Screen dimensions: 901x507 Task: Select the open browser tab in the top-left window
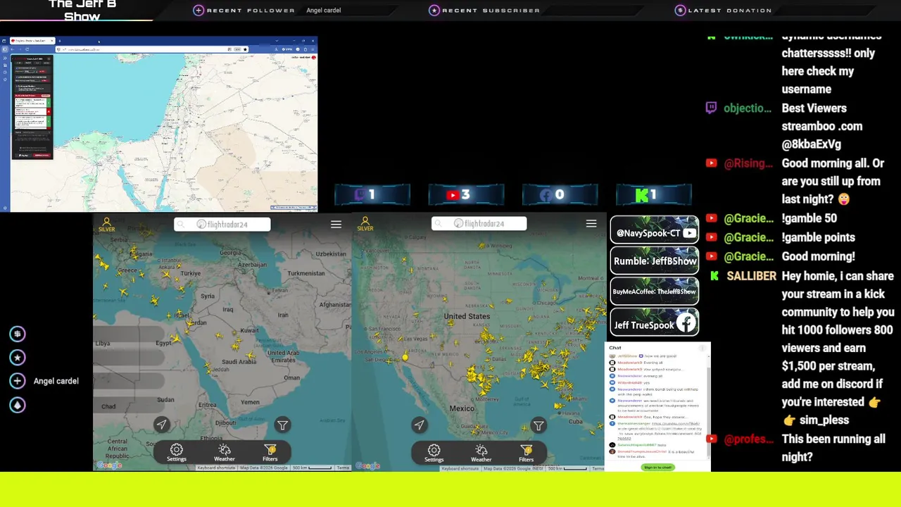click(x=32, y=41)
